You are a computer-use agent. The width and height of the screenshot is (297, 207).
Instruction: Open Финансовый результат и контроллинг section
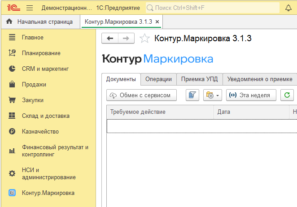pyautogui.click(x=55, y=151)
